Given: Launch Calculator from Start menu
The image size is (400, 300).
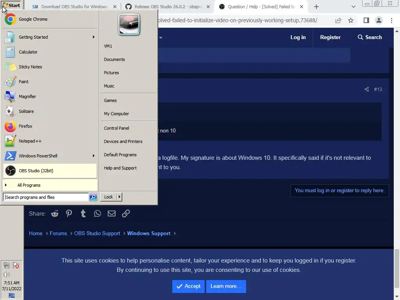Looking at the screenshot, I should [50, 52].
